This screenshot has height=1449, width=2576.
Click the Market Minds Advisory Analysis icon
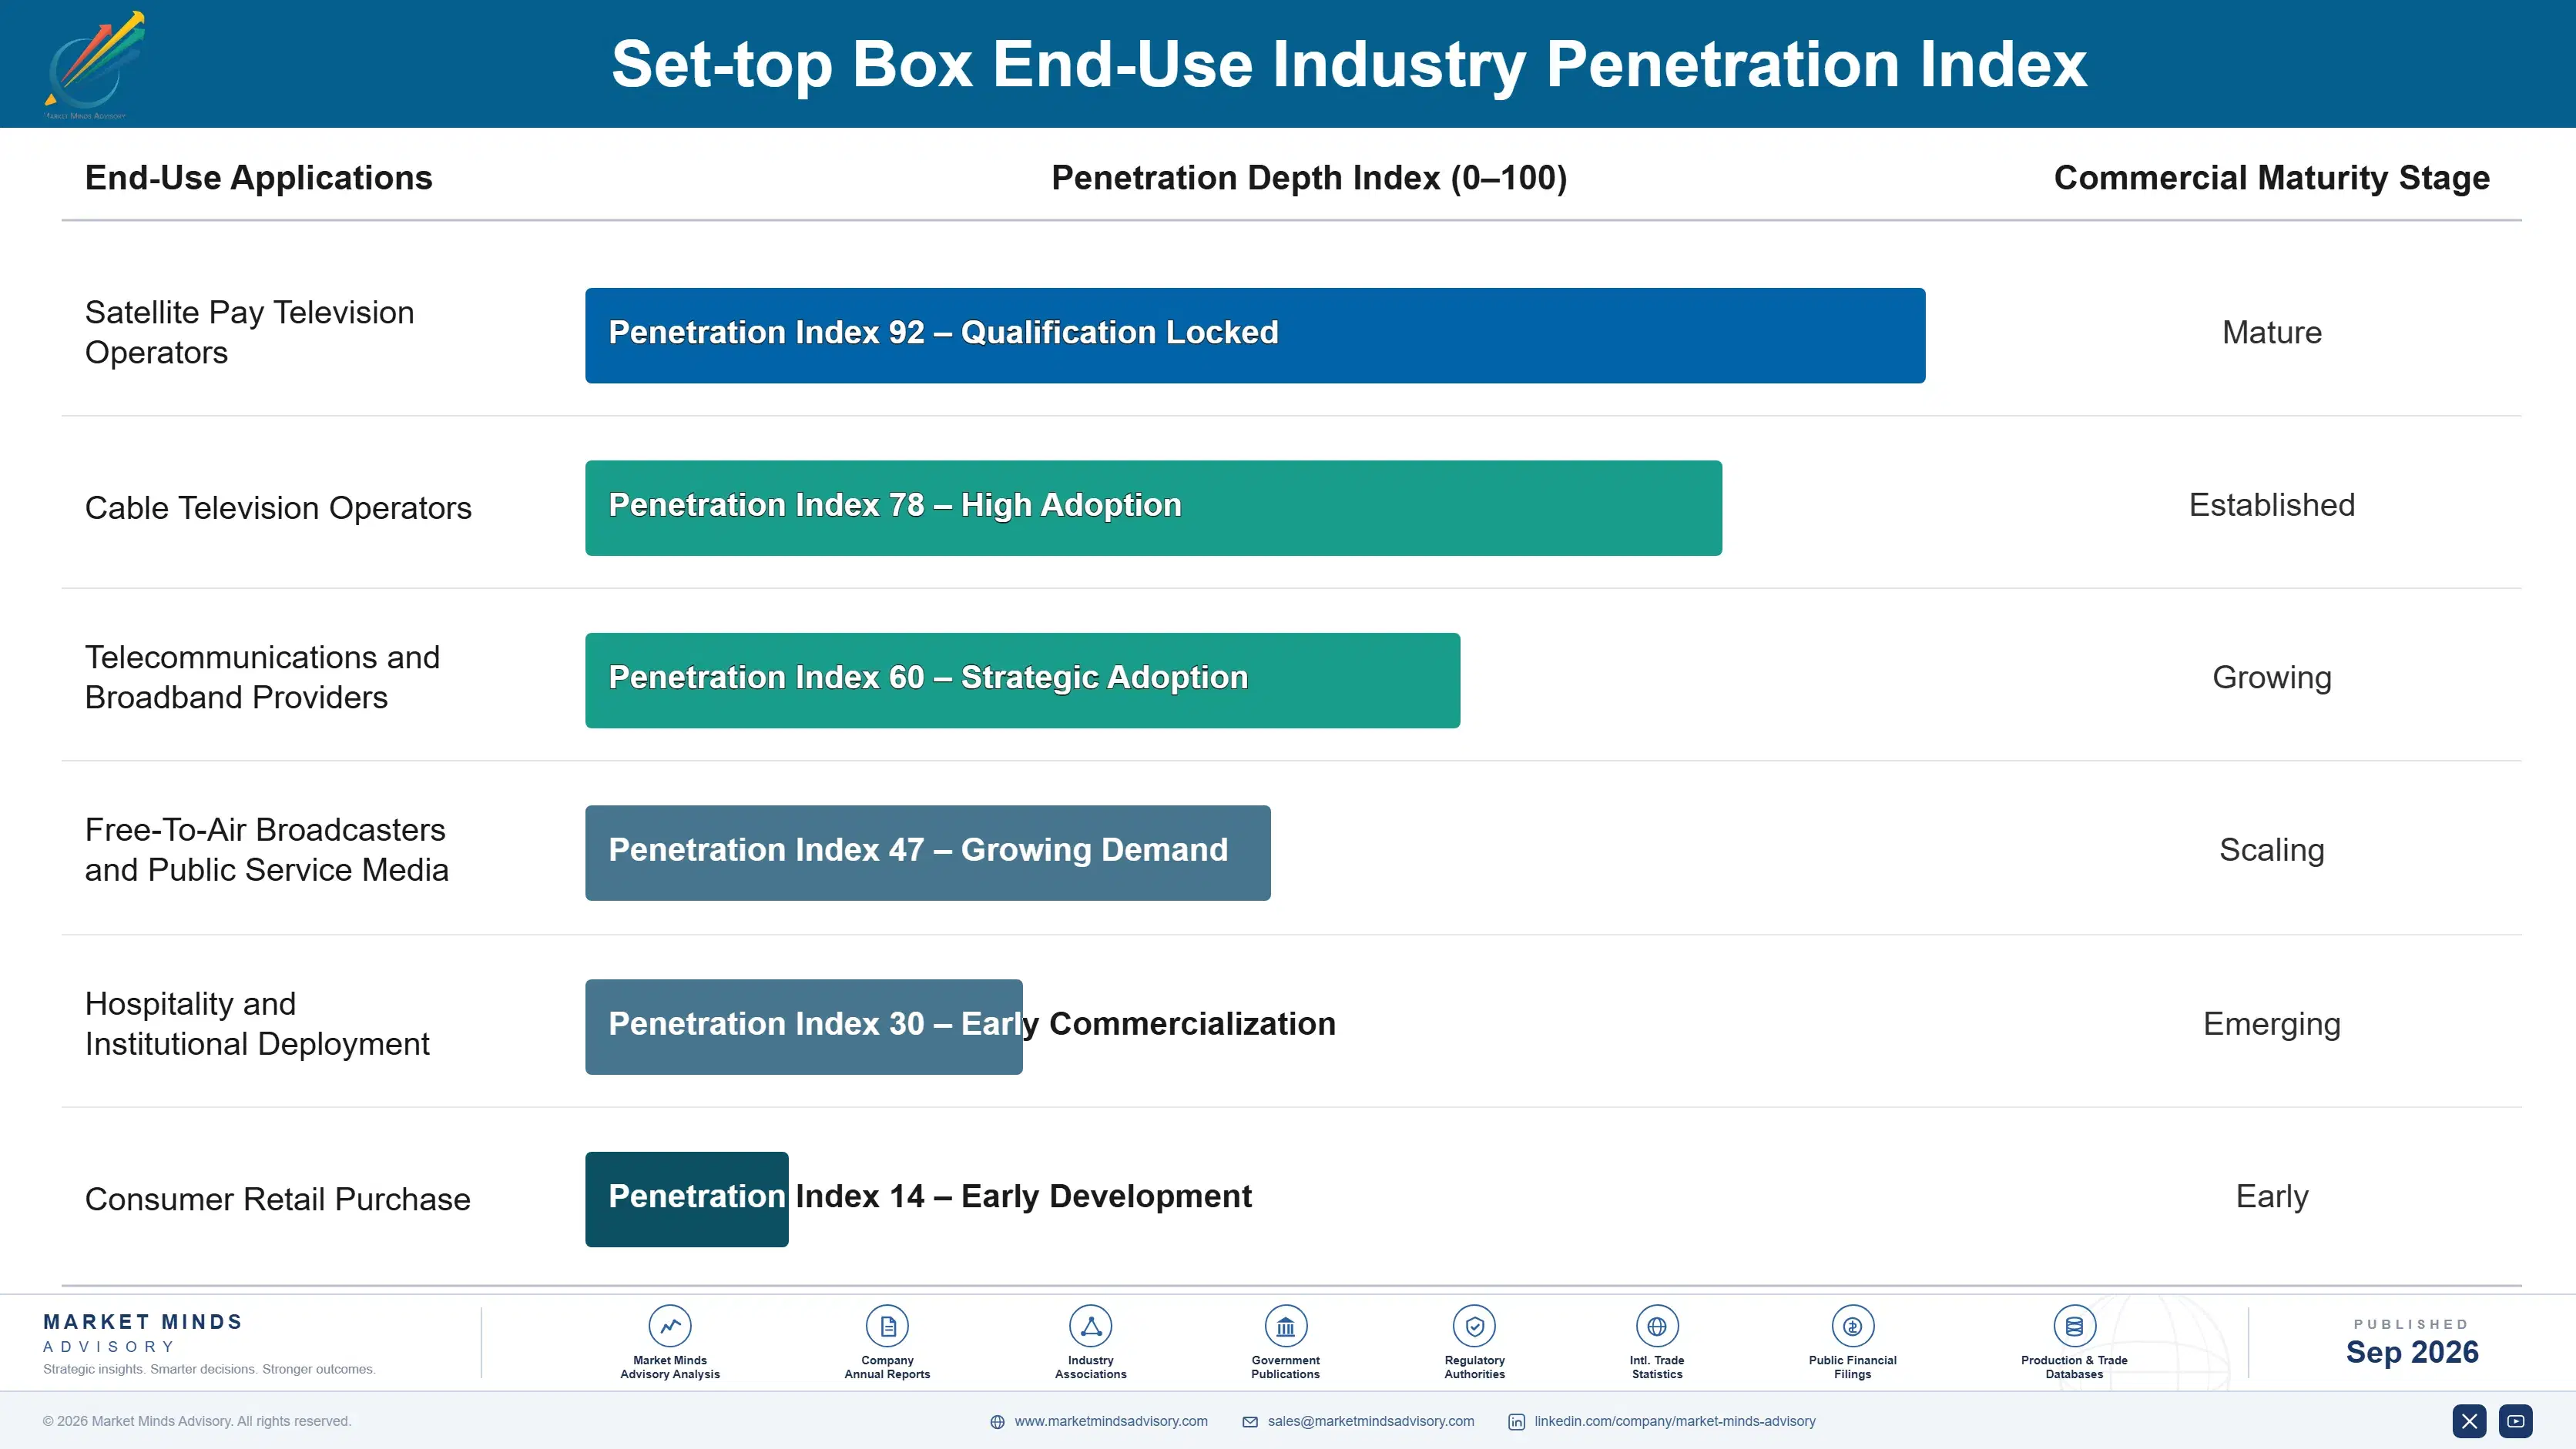[670, 1326]
